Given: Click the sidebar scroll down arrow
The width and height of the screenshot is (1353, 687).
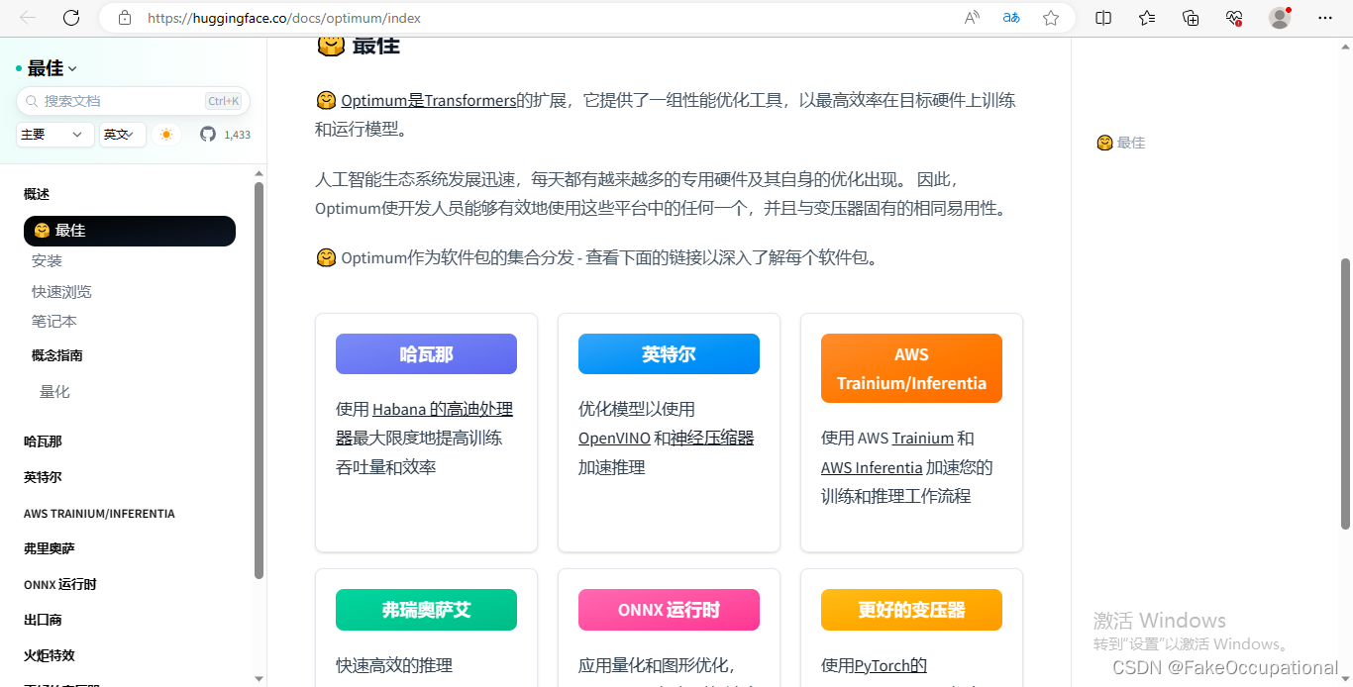Looking at the screenshot, I should 260,678.
